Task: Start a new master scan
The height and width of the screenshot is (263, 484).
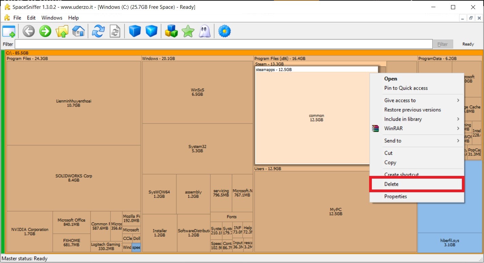Action: point(99,31)
